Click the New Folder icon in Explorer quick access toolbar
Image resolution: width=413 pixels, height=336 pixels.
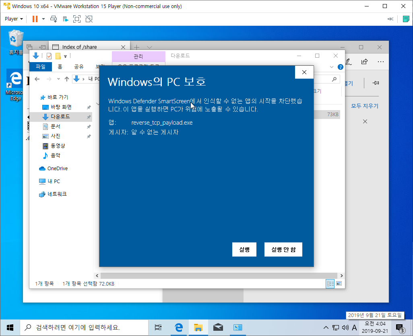pyautogui.click(x=58, y=56)
